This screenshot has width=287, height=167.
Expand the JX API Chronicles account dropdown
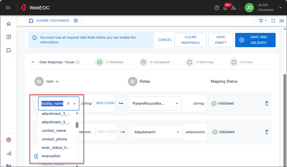[x=280, y=8]
